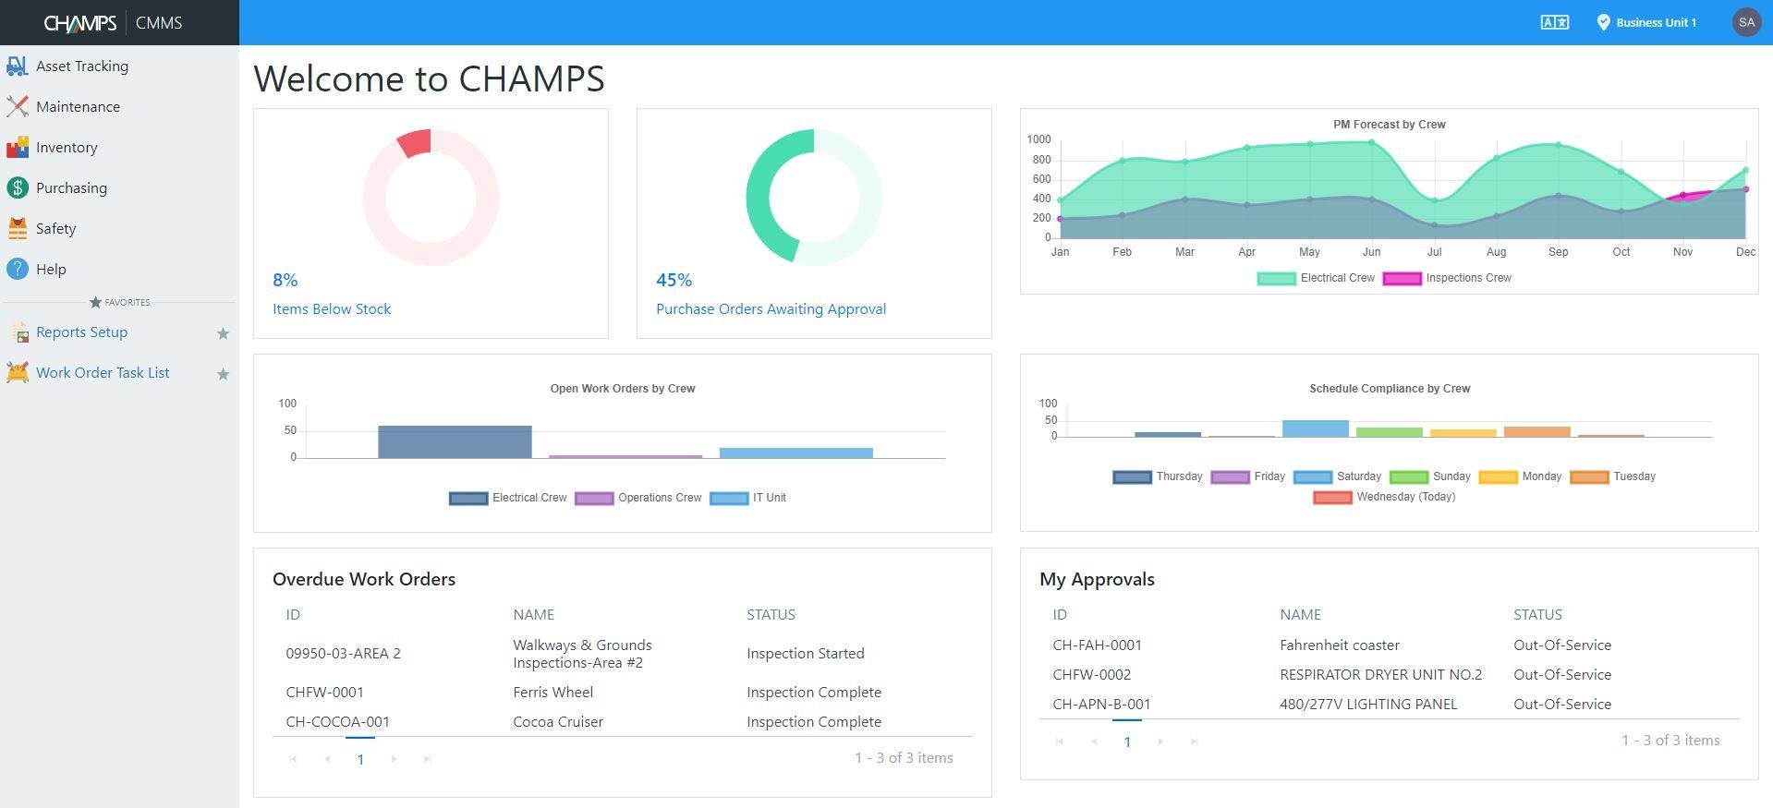Toggle Saturday legend in Schedule Compliance
Viewport: 1773px width, 808px height.
coord(1338,476)
